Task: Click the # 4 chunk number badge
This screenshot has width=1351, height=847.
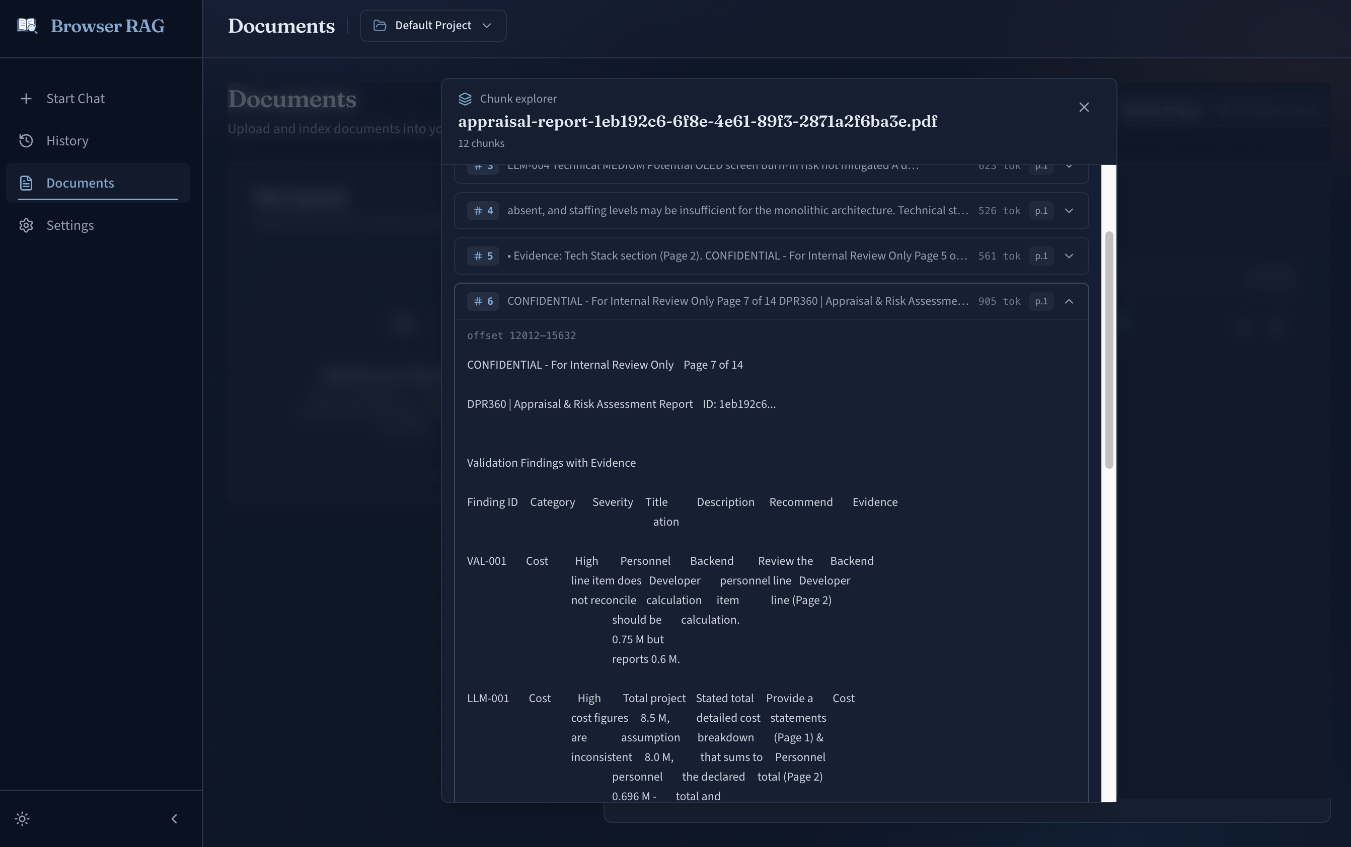Action: coord(483,211)
